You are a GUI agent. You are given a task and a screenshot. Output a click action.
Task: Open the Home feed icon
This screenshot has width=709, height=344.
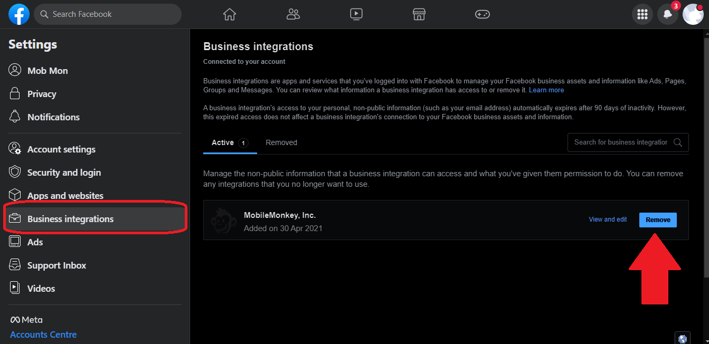(229, 14)
